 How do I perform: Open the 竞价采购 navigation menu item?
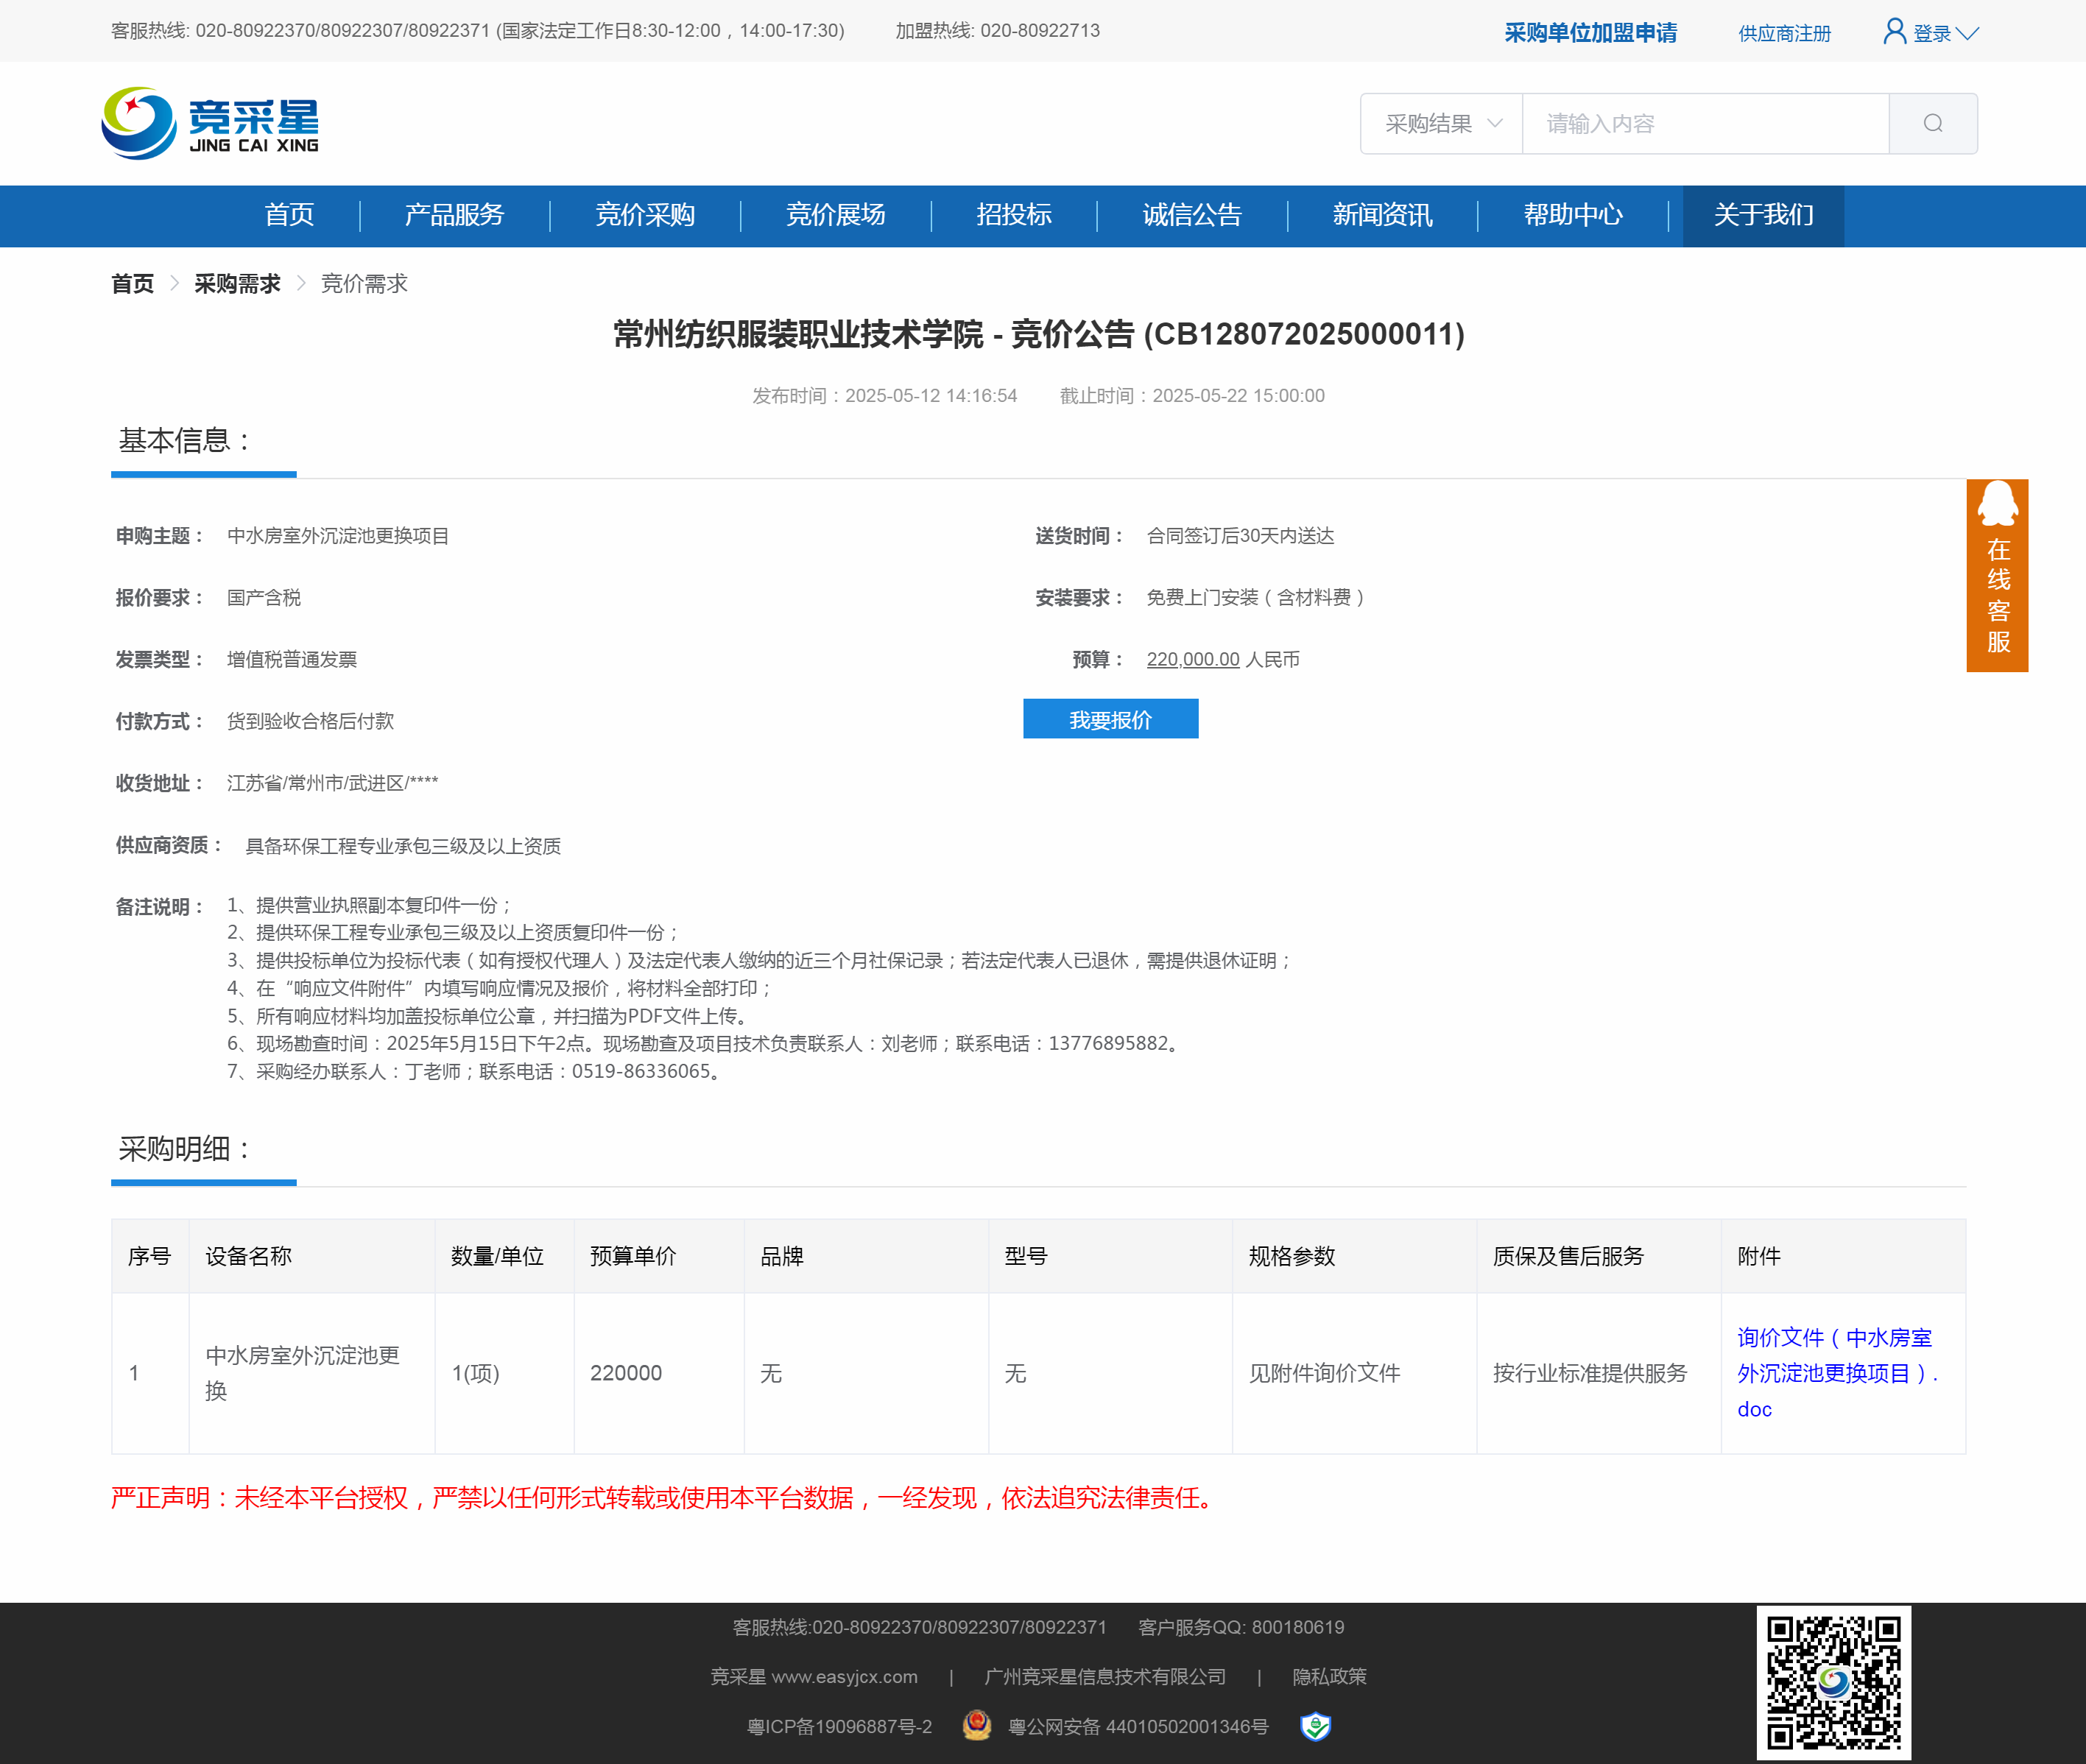pos(645,215)
